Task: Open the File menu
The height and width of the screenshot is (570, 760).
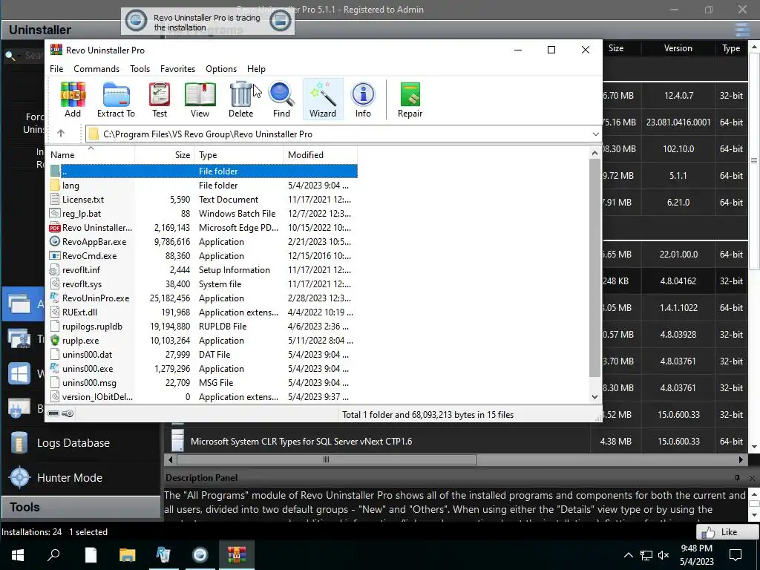Action: (56, 69)
